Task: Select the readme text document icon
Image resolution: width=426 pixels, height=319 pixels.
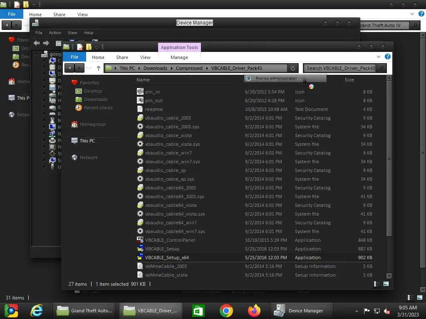Action: [140, 109]
